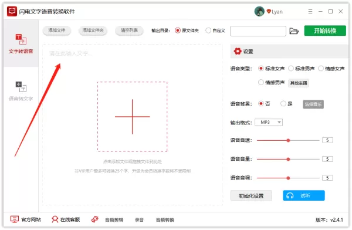Screen dimensions: 352x230
Task: Open the hamburger main menu icon
Action: 310,12
